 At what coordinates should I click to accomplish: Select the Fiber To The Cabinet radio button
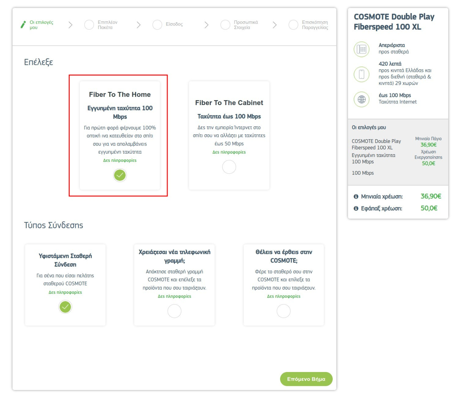tap(229, 167)
